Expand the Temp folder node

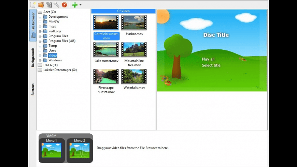[x=40, y=46]
